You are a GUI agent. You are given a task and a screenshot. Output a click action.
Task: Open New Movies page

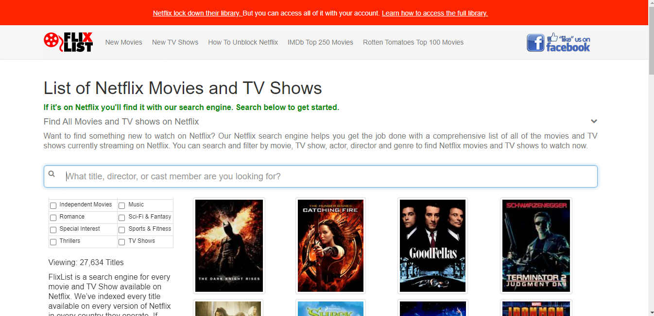(124, 42)
